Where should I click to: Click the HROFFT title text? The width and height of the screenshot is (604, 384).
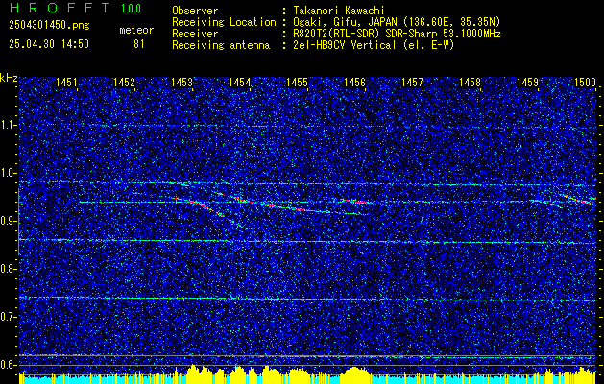(60, 8)
